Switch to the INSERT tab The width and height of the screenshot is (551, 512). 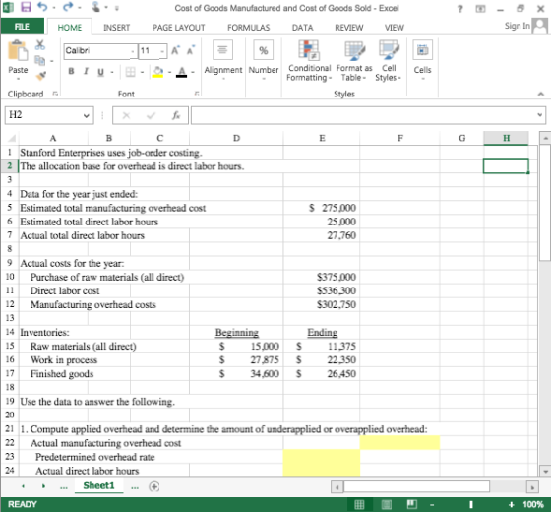click(117, 28)
